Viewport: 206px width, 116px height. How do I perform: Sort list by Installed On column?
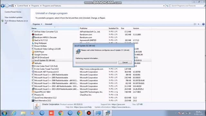pos(114,28)
